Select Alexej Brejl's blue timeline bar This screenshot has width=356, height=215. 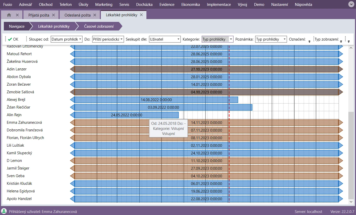click(x=156, y=100)
